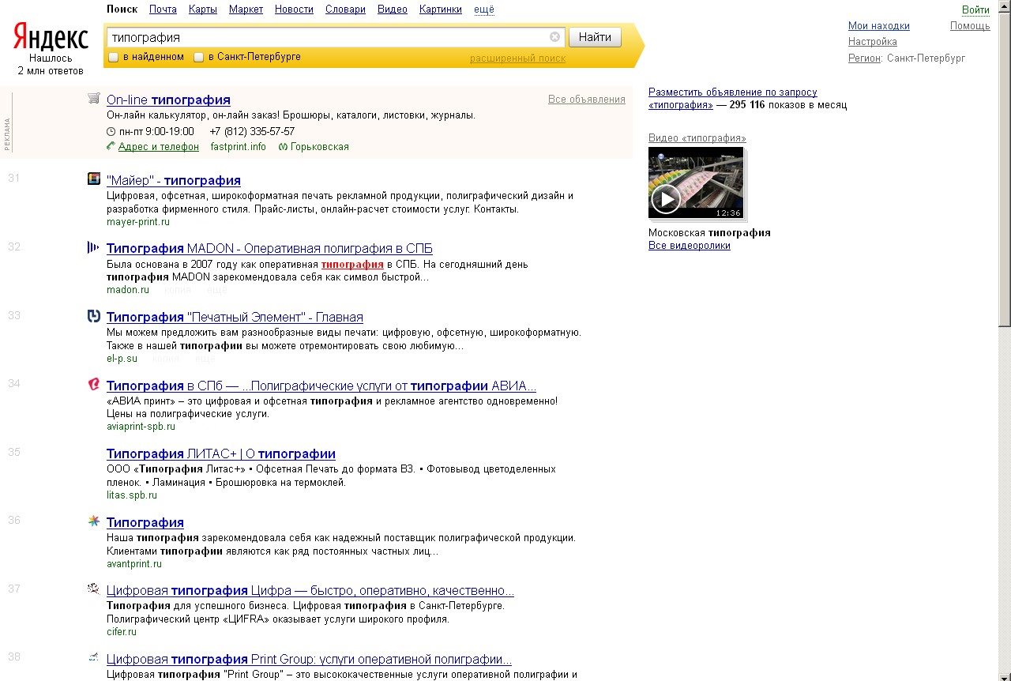Click the favicon of the "Майер" result

tap(94, 179)
